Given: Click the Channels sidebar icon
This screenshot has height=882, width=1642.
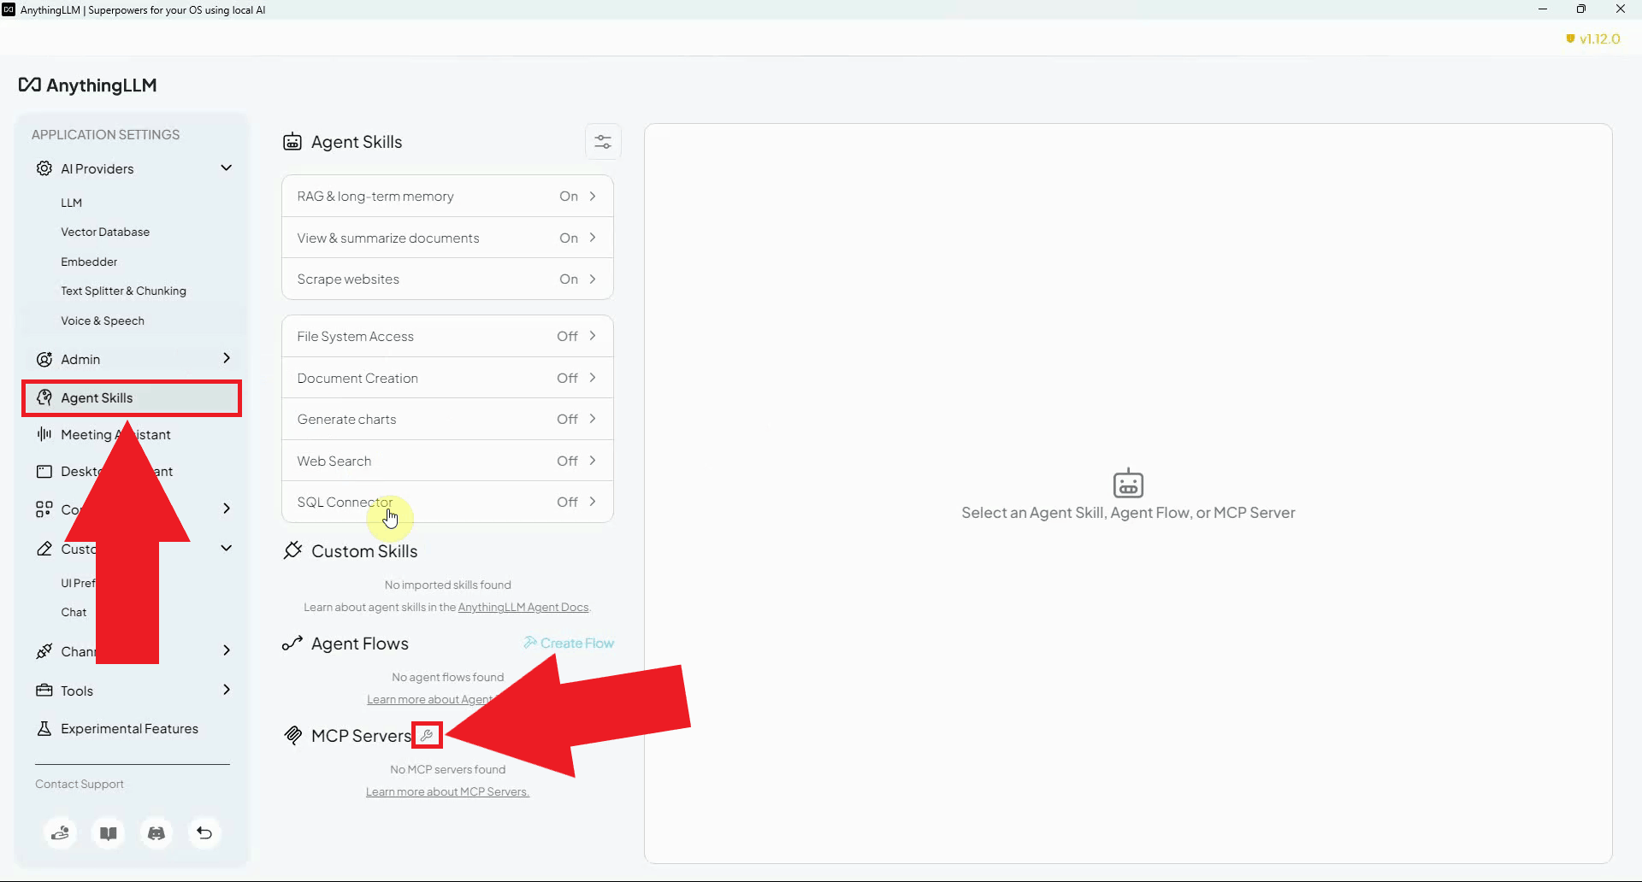Looking at the screenshot, I should tap(44, 651).
